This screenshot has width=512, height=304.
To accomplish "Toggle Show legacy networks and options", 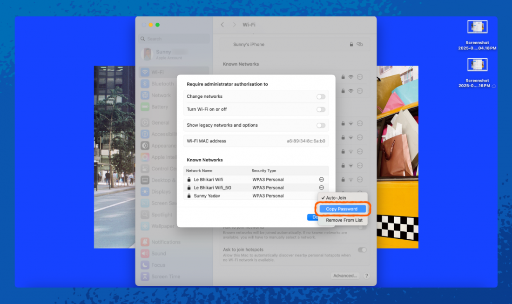I will 321,125.
